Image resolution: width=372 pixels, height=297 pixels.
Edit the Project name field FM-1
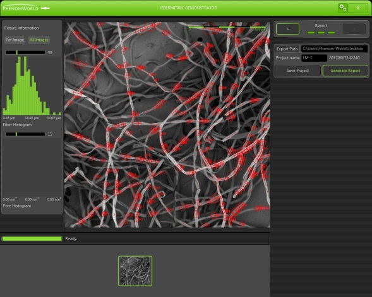tap(314, 58)
